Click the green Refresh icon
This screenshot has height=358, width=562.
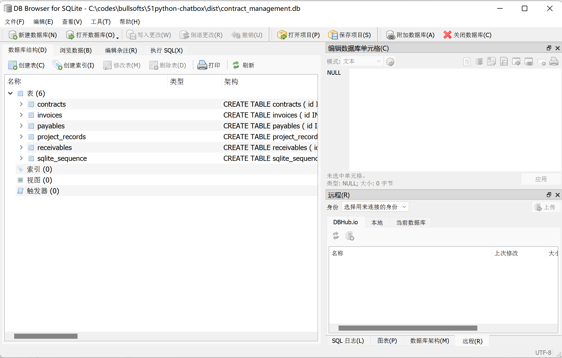(x=236, y=65)
